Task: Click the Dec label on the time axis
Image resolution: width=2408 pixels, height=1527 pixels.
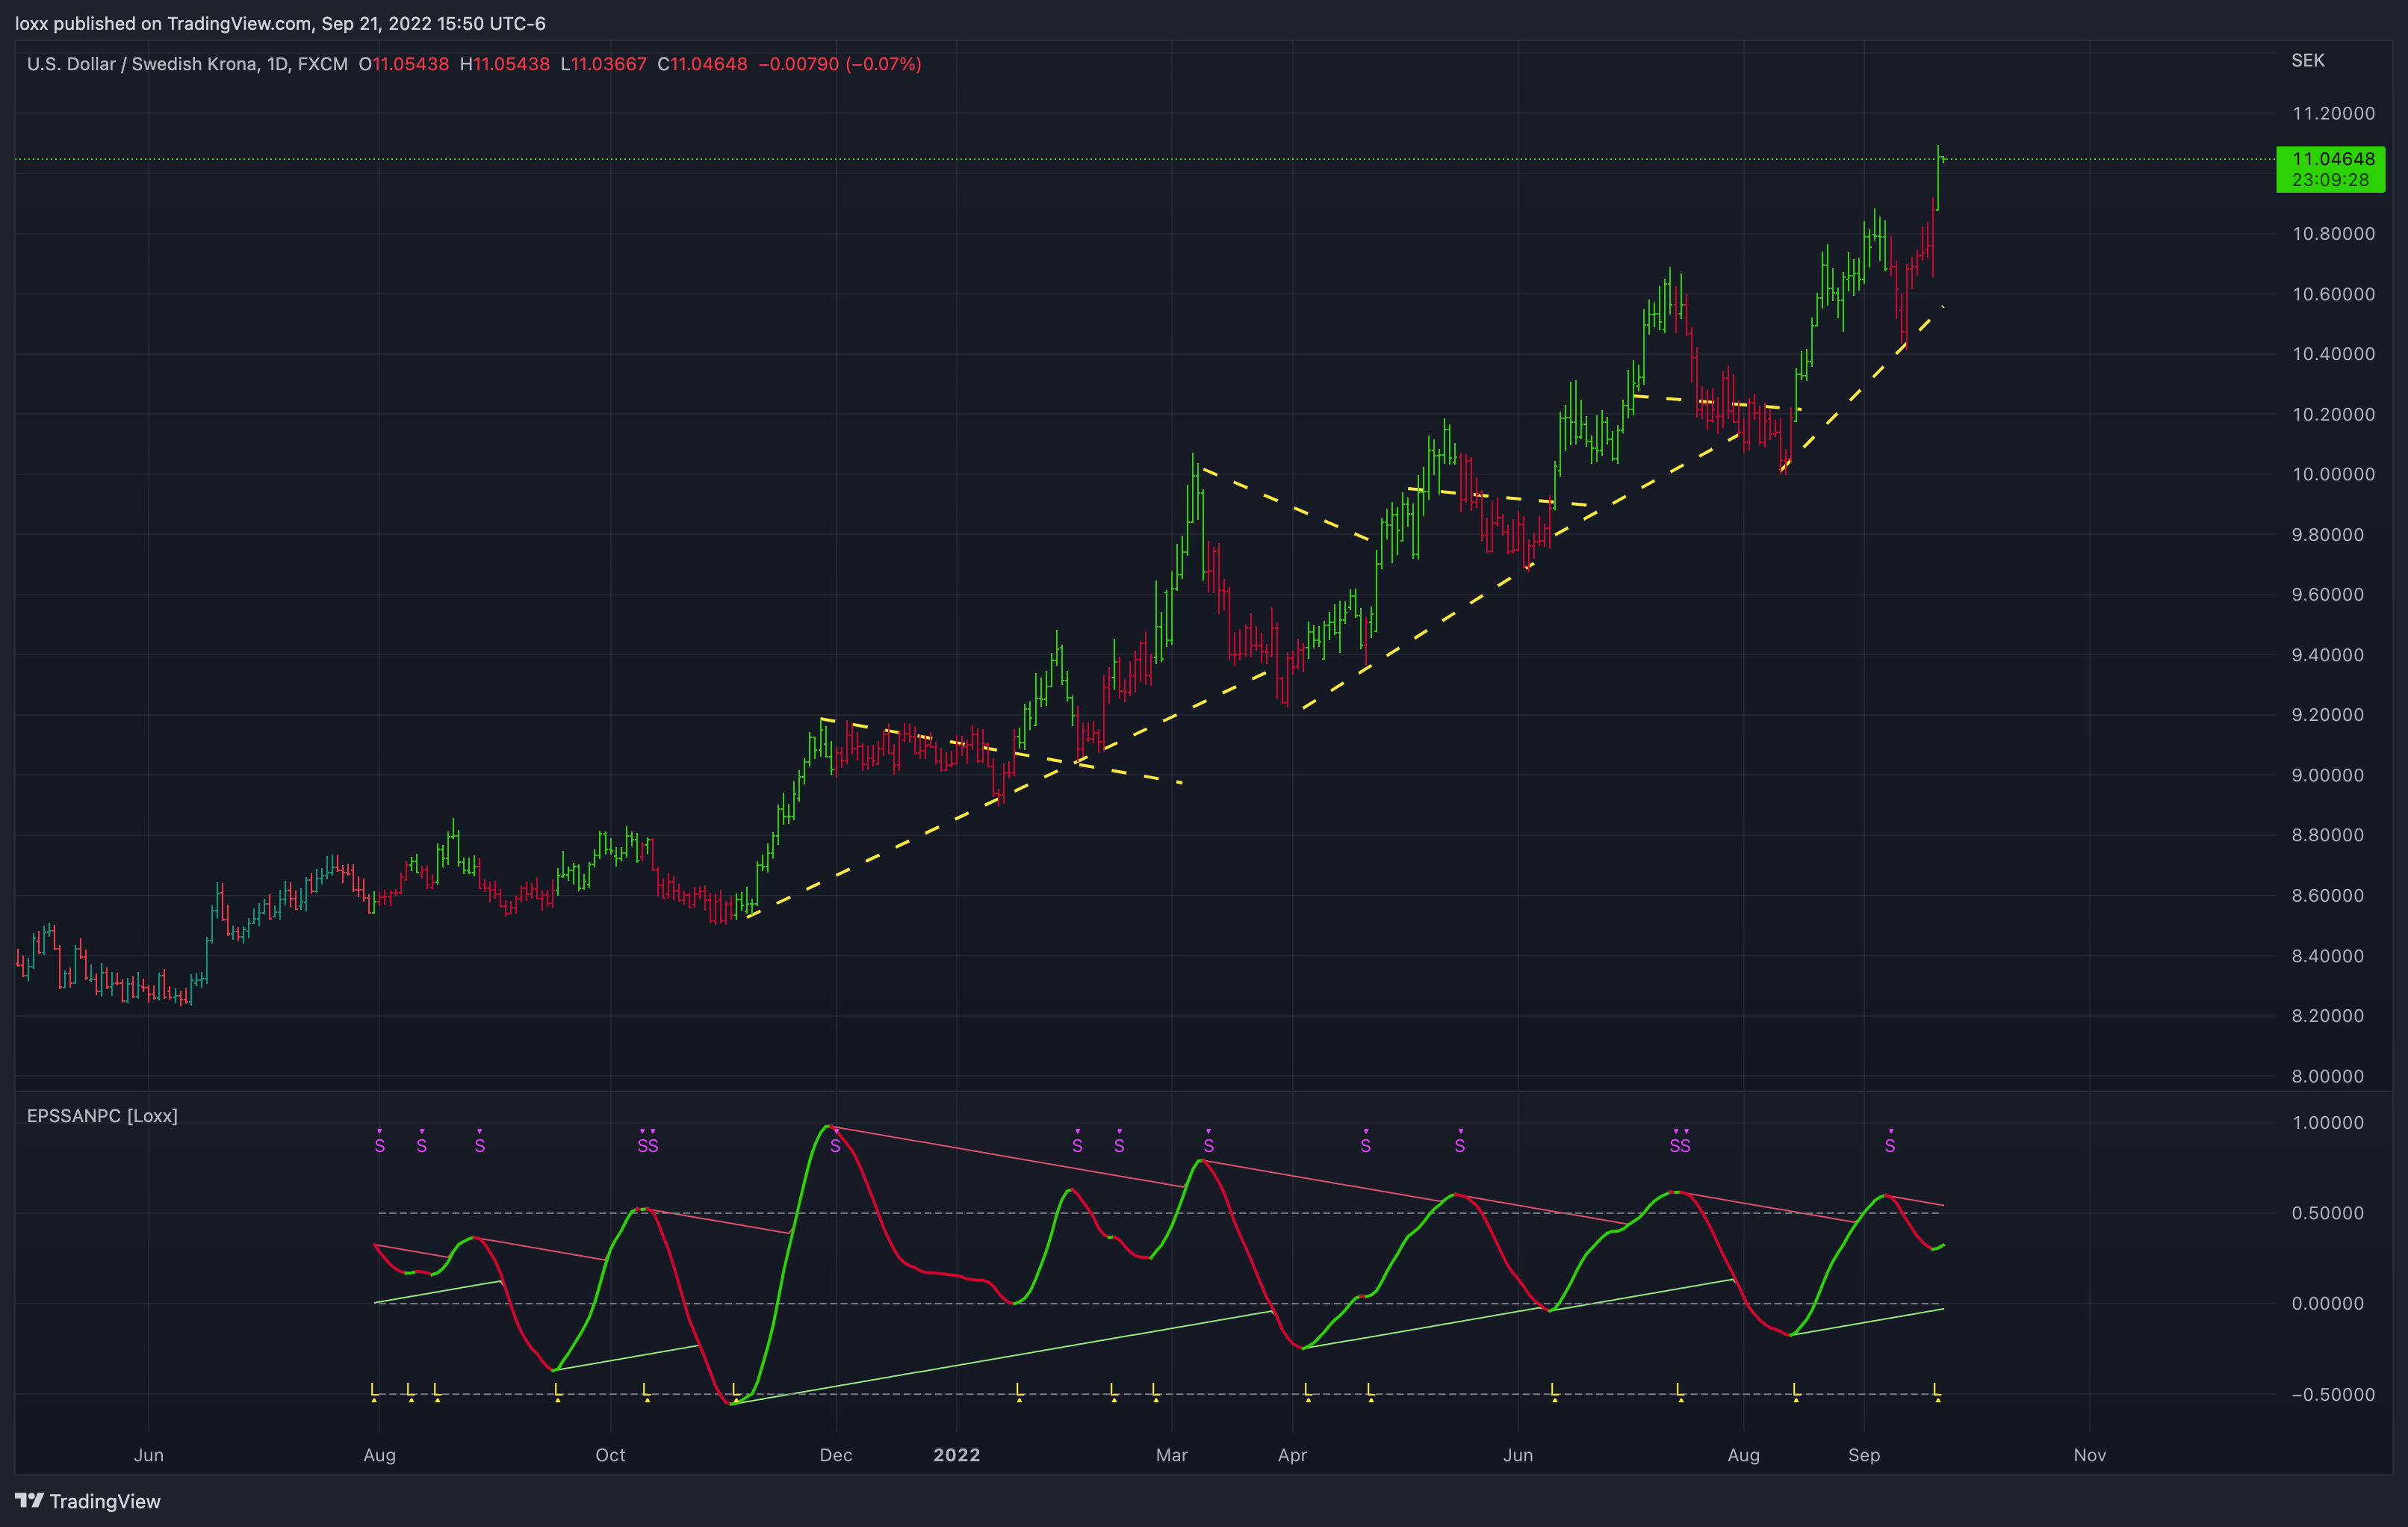Action: pyautogui.click(x=836, y=1455)
